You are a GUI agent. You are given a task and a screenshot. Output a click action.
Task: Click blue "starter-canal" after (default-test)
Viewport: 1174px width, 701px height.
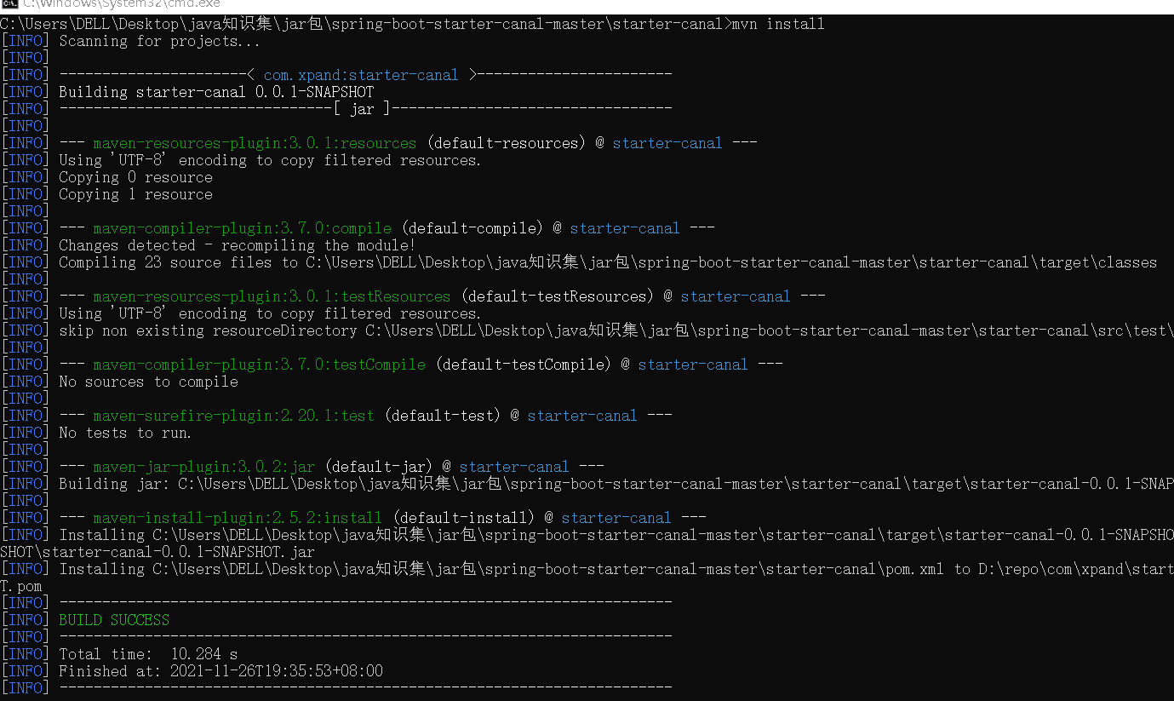[x=582, y=416]
